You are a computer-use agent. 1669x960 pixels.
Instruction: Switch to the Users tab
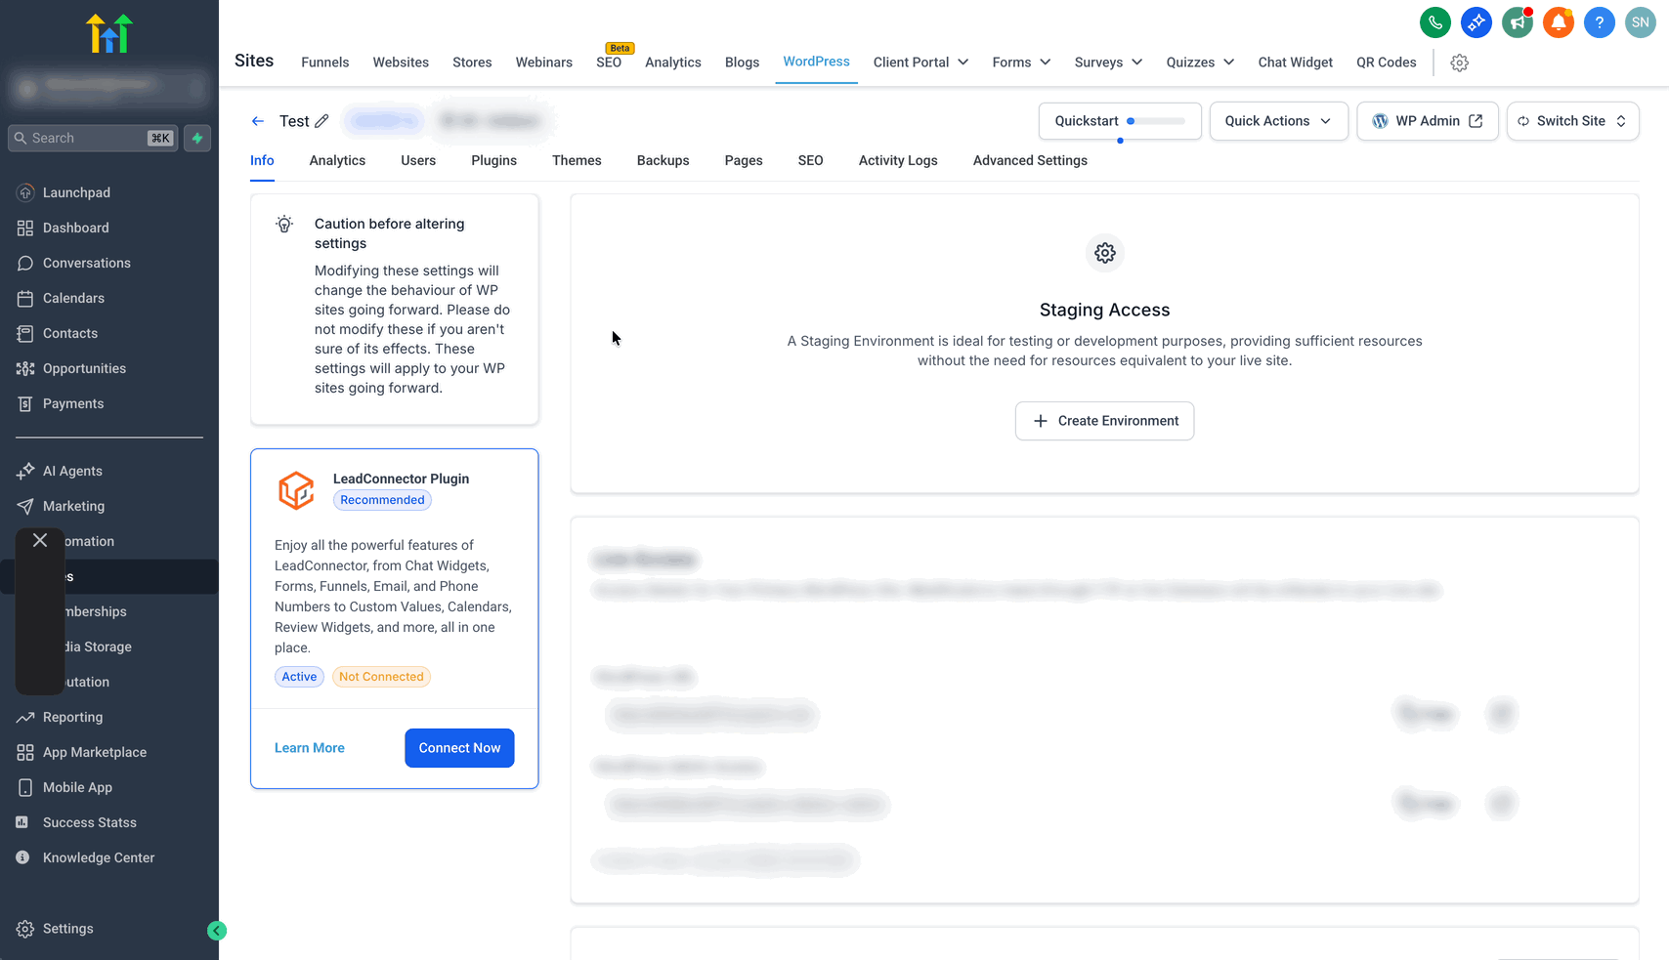[418, 161]
